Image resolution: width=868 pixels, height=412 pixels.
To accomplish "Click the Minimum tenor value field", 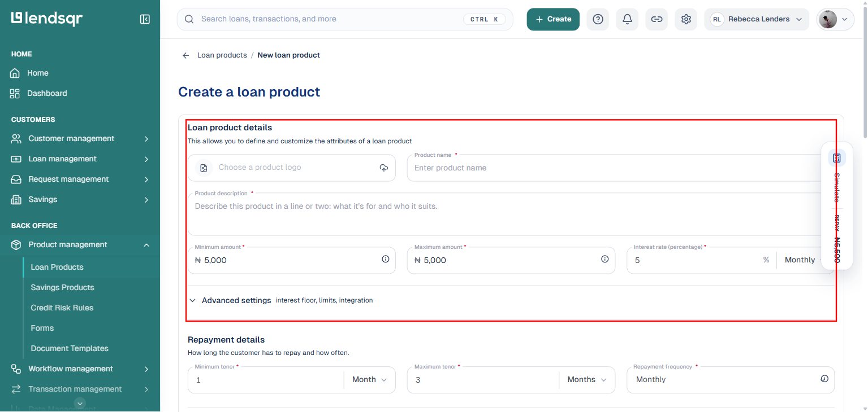I will tap(266, 380).
